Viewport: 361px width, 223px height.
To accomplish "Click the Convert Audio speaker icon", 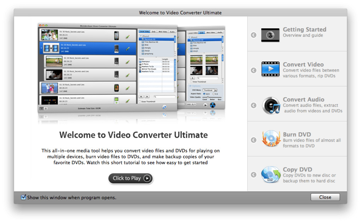I will [x=271, y=105].
